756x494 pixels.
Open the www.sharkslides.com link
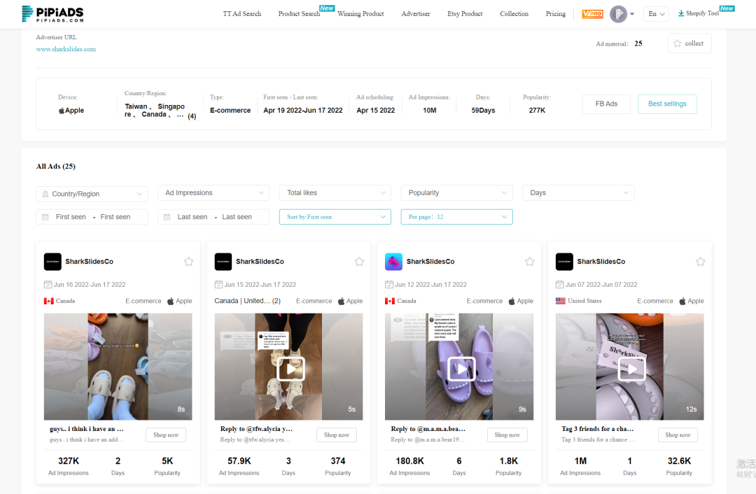[66, 49]
